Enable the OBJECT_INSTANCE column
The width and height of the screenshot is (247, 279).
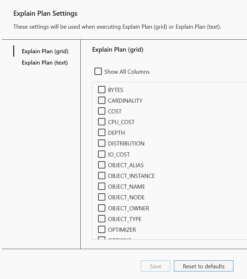(x=102, y=175)
